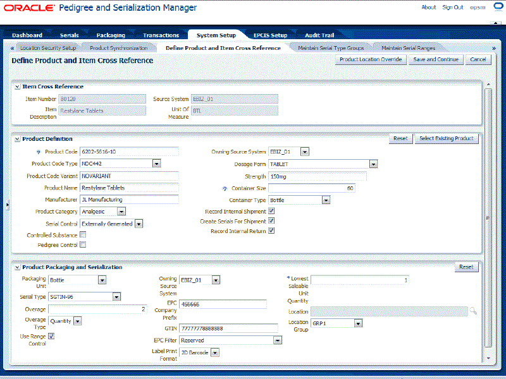The height and width of the screenshot is (379, 506).
Task: Switch to the Serials tab
Action: (x=70, y=35)
